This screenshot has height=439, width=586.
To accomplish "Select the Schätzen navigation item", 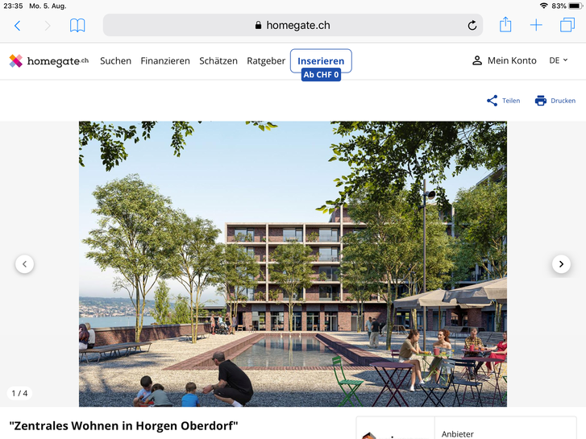I will click(x=218, y=61).
